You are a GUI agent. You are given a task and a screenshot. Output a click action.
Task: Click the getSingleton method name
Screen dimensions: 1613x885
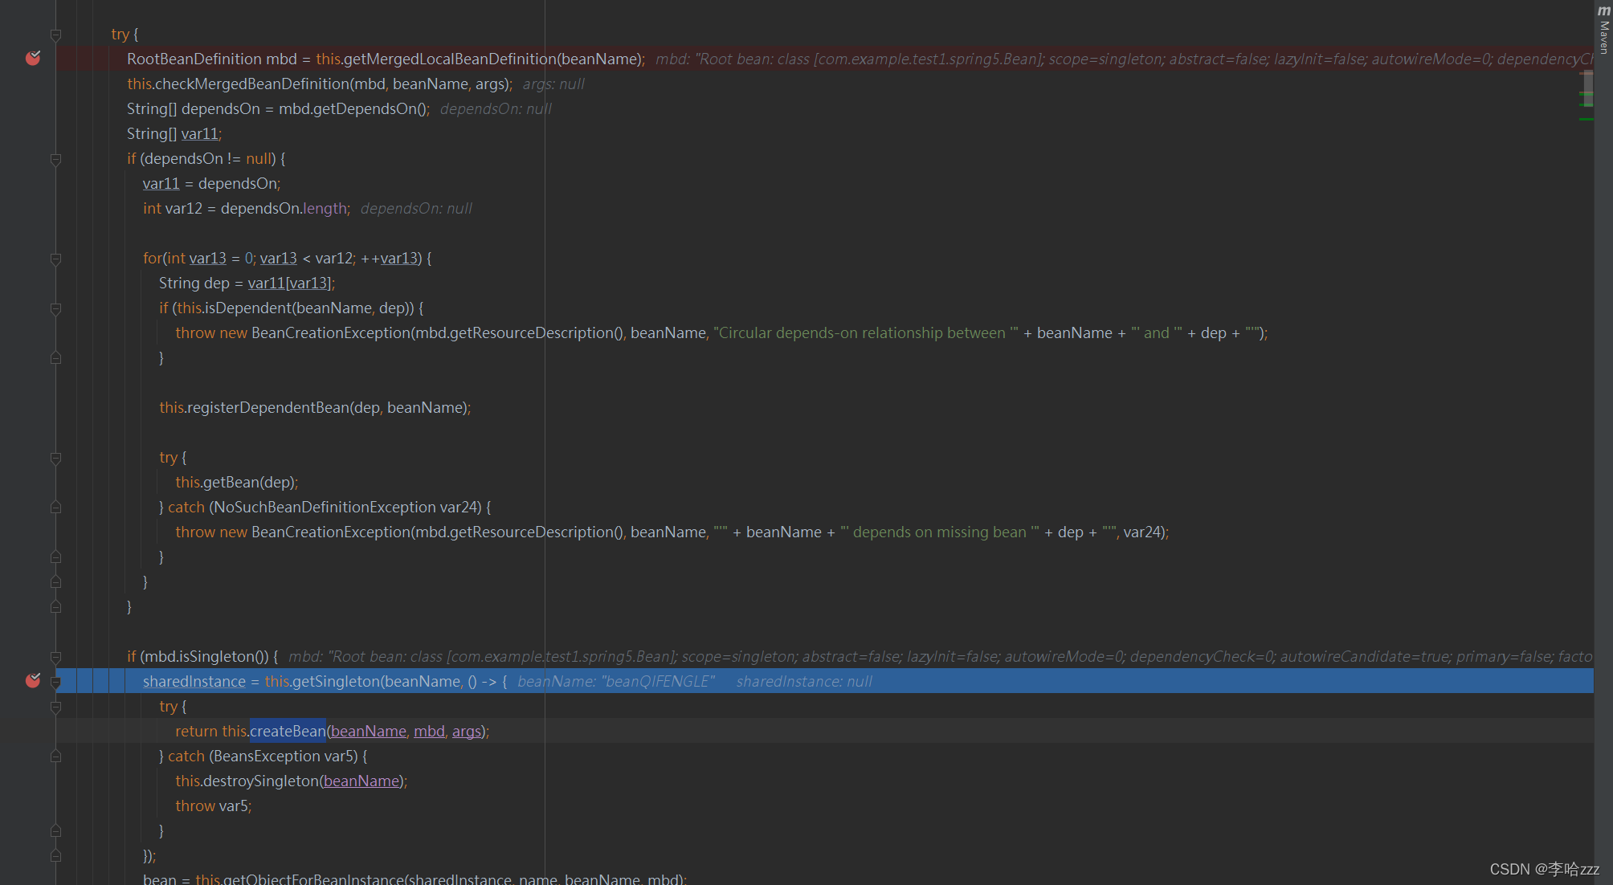[335, 681]
